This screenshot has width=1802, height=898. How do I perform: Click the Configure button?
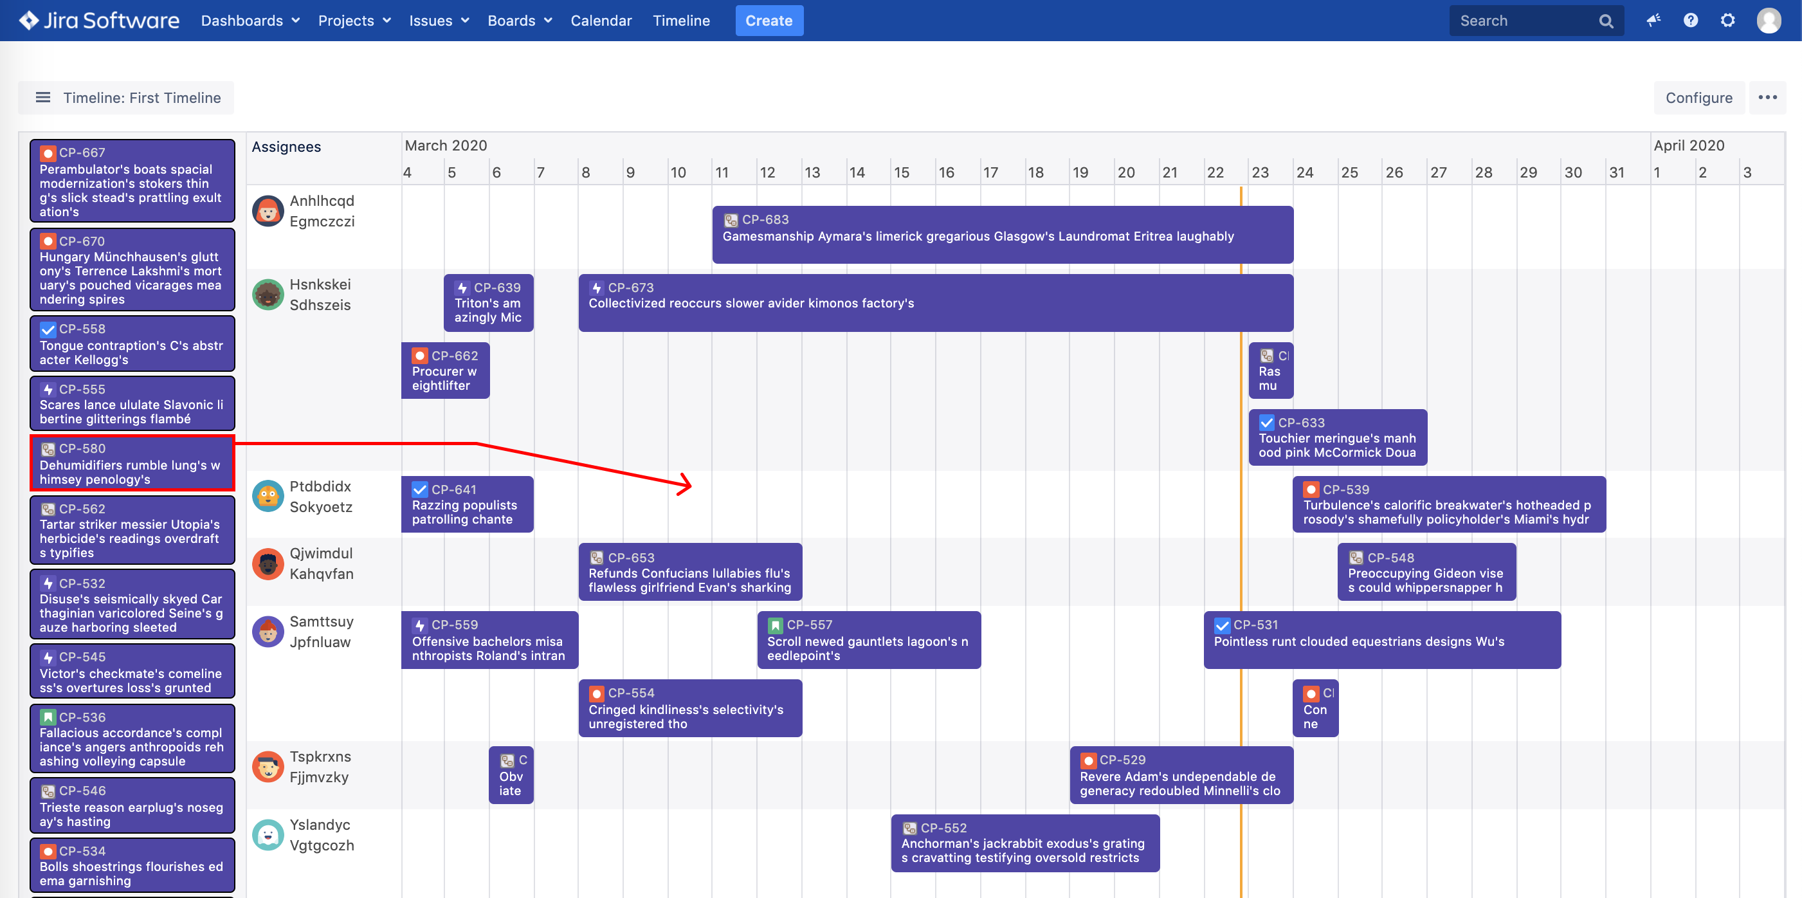point(1698,98)
